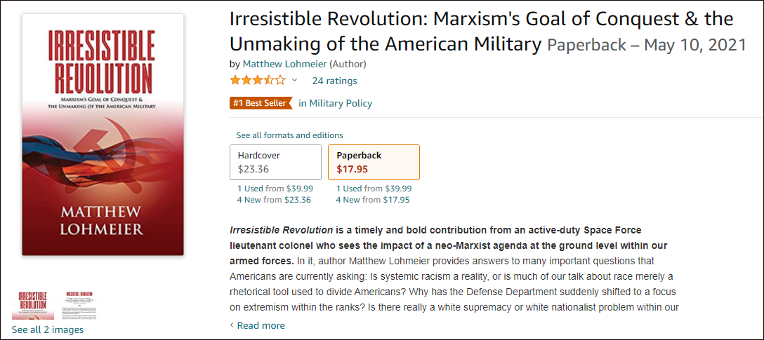View paperback new offers from $17.95
The image size is (764, 340).
372,200
